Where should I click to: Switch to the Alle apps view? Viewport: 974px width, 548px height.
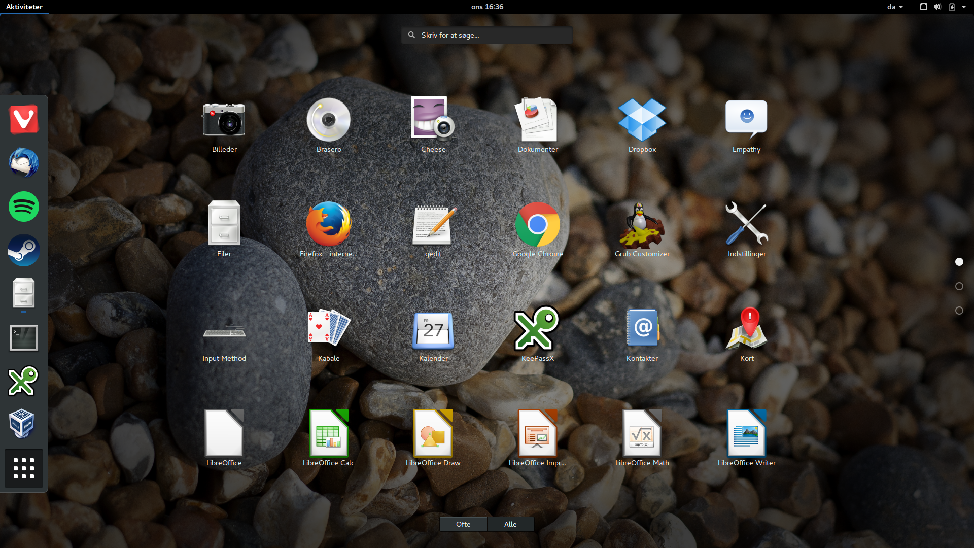pyautogui.click(x=510, y=524)
